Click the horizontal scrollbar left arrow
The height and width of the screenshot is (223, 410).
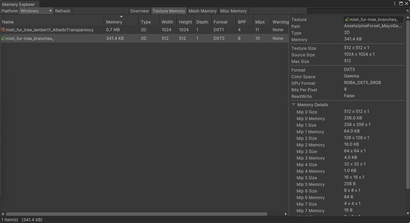pos(3,214)
